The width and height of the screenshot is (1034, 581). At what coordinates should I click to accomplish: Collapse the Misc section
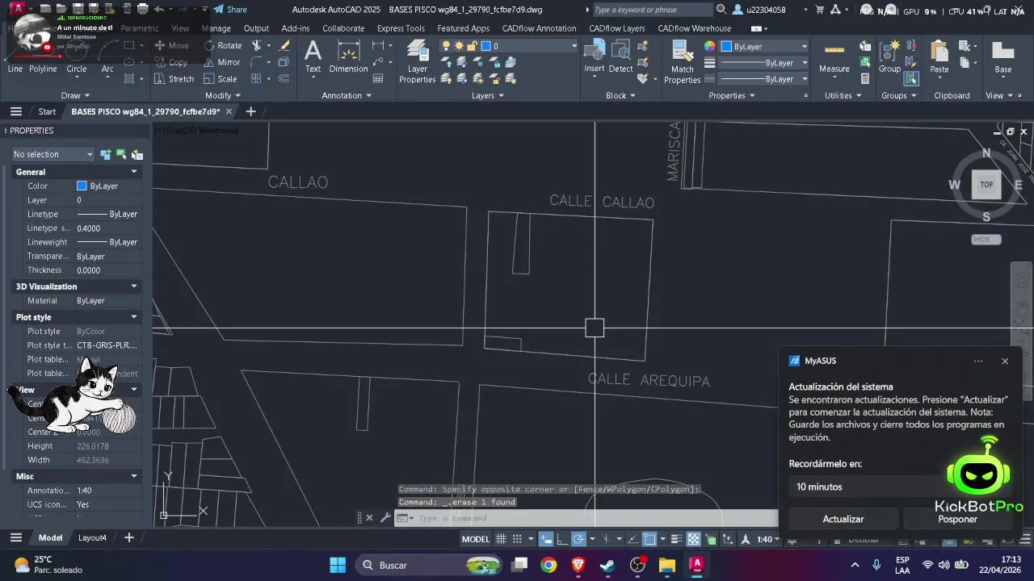(x=134, y=476)
